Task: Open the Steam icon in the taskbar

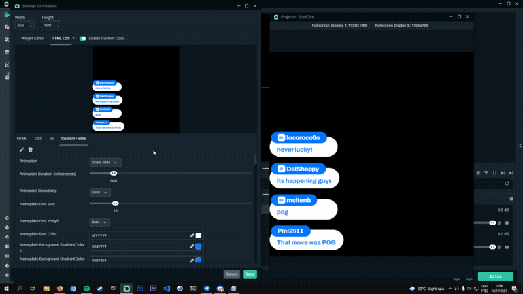Action: (100, 288)
